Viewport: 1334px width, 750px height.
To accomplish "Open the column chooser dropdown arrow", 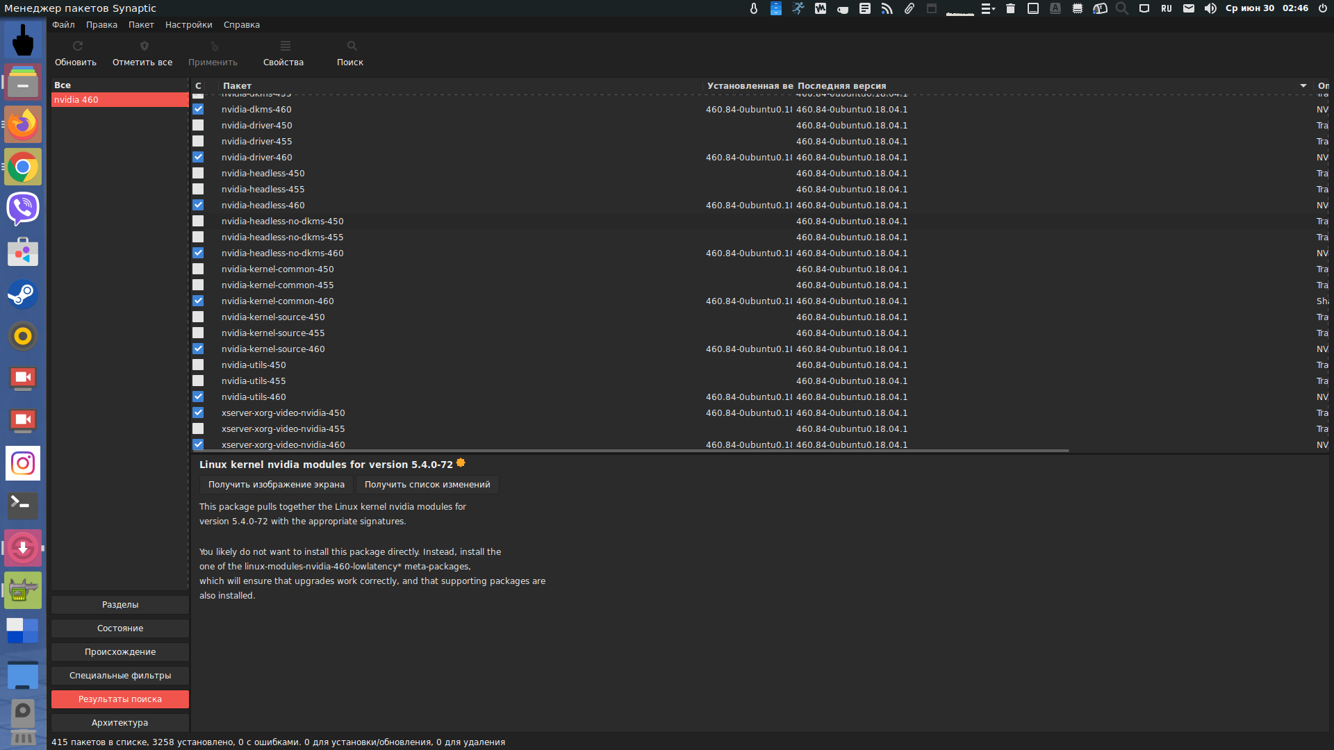I will tap(1303, 85).
